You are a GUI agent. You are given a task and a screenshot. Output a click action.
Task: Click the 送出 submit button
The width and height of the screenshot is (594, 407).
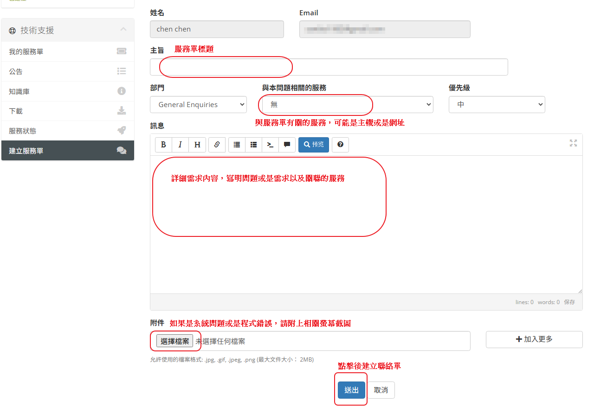click(x=351, y=390)
